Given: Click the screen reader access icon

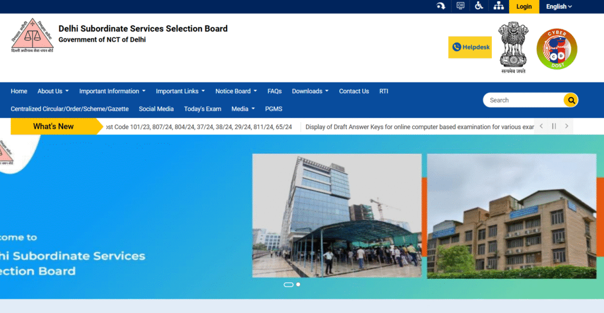Looking at the screenshot, I should (x=460, y=6).
